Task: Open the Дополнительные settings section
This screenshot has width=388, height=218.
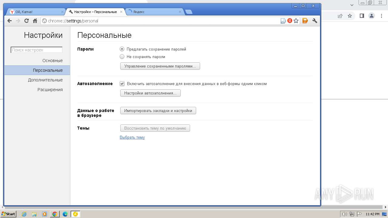Action: click(45, 80)
